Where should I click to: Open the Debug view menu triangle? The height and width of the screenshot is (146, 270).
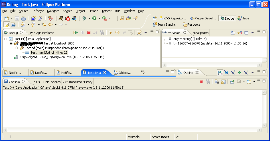click(146, 33)
